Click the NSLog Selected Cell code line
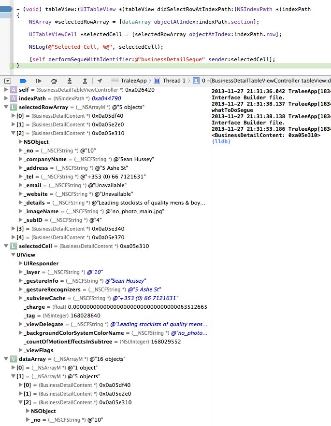Screen dimensions: 331x426 (x=96, y=47)
